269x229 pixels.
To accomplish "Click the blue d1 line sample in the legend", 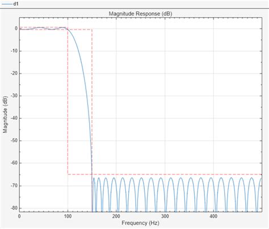I will tap(7, 4).
